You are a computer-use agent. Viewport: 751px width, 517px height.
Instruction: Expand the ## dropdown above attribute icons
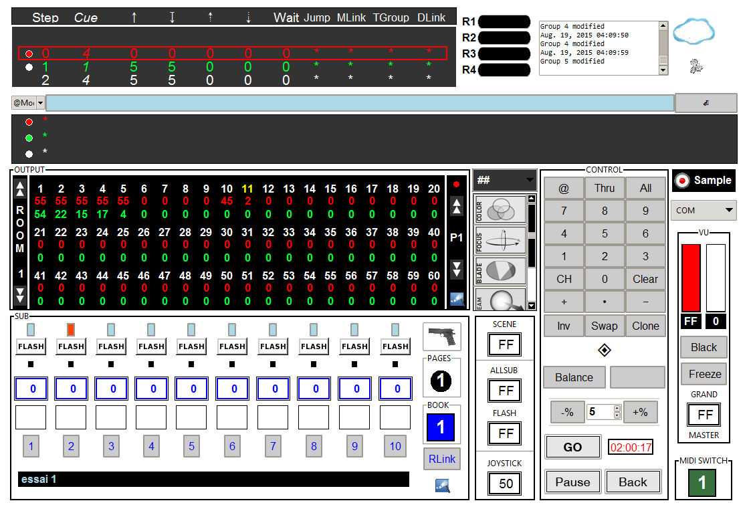tap(504, 180)
